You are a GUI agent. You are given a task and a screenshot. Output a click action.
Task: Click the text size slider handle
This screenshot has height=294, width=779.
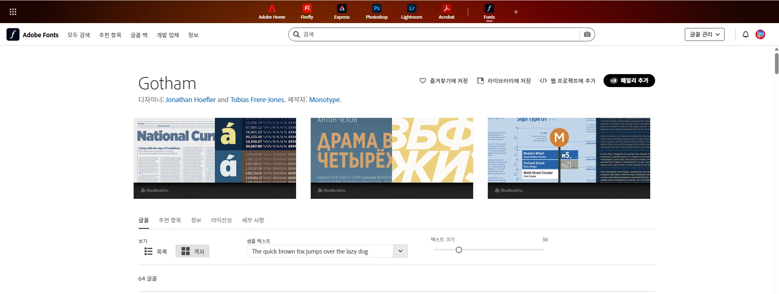point(459,250)
